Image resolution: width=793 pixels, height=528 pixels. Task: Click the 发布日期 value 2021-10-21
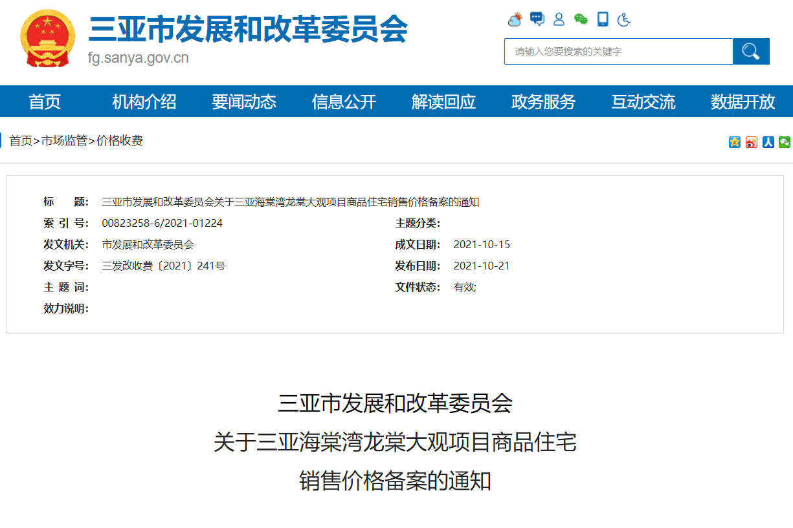482,266
